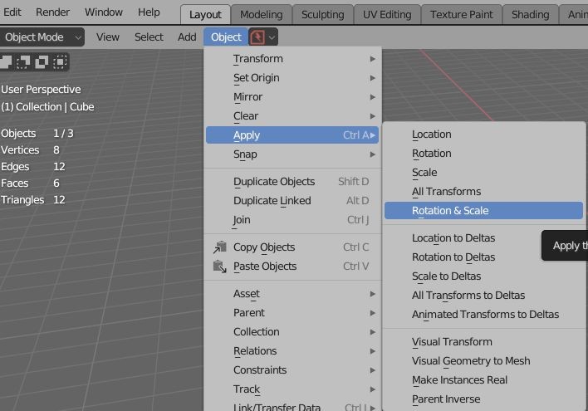Open the Window menu
This screenshot has width=588, height=411.
[x=104, y=12]
